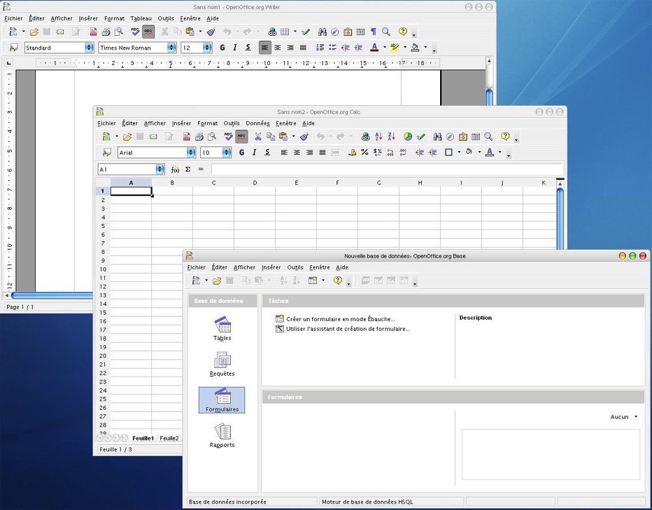Open the New document dropdown arrow in Base
The width and height of the screenshot is (652, 510).
206,281
